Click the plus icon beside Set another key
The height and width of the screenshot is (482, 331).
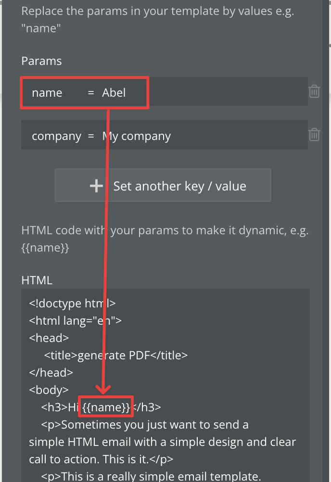[97, 186]
